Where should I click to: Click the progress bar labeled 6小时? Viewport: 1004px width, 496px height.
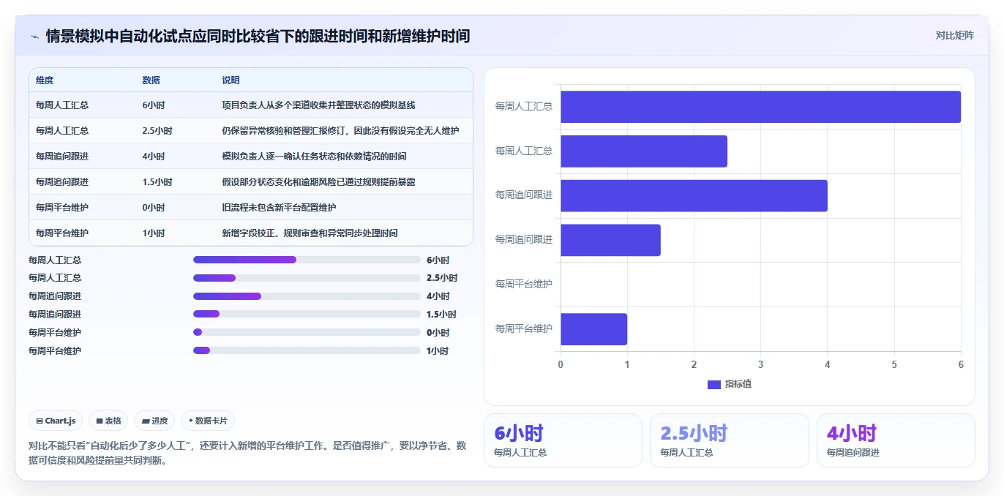307,260
